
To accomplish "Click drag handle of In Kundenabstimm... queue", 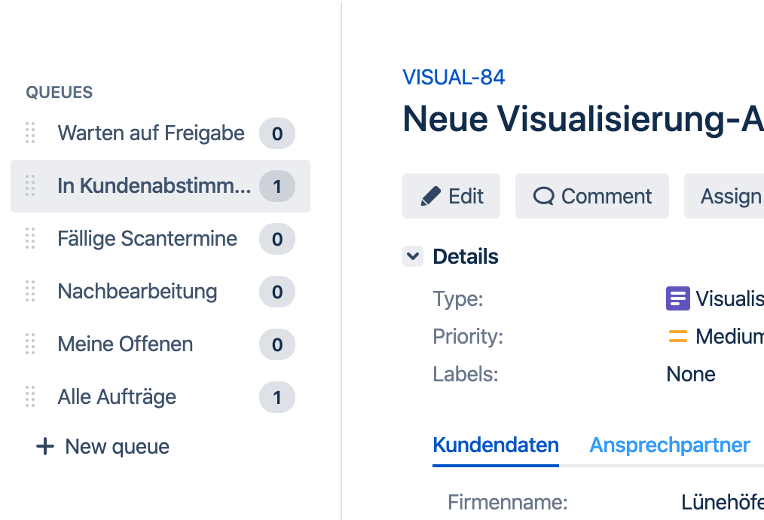I will pos(30,185).
